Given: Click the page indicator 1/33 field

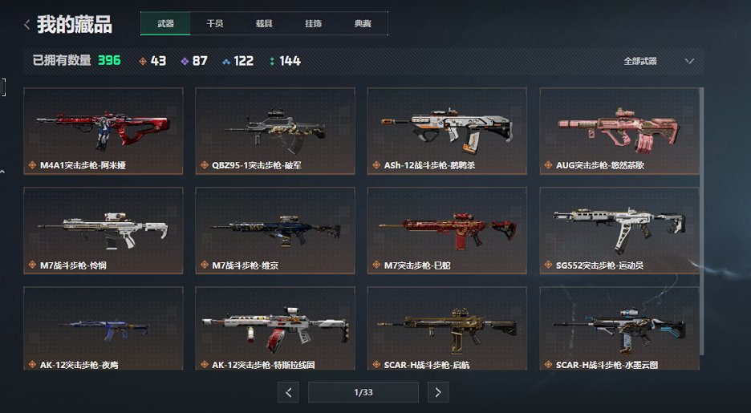Looking at the screenshot, I should (363, 392).
